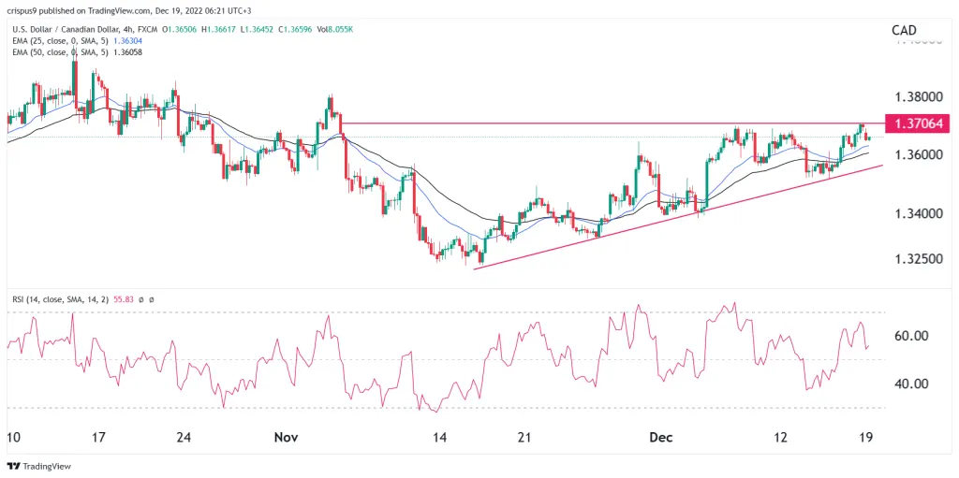Click the 'Nov' date axis label

point(287,438)
